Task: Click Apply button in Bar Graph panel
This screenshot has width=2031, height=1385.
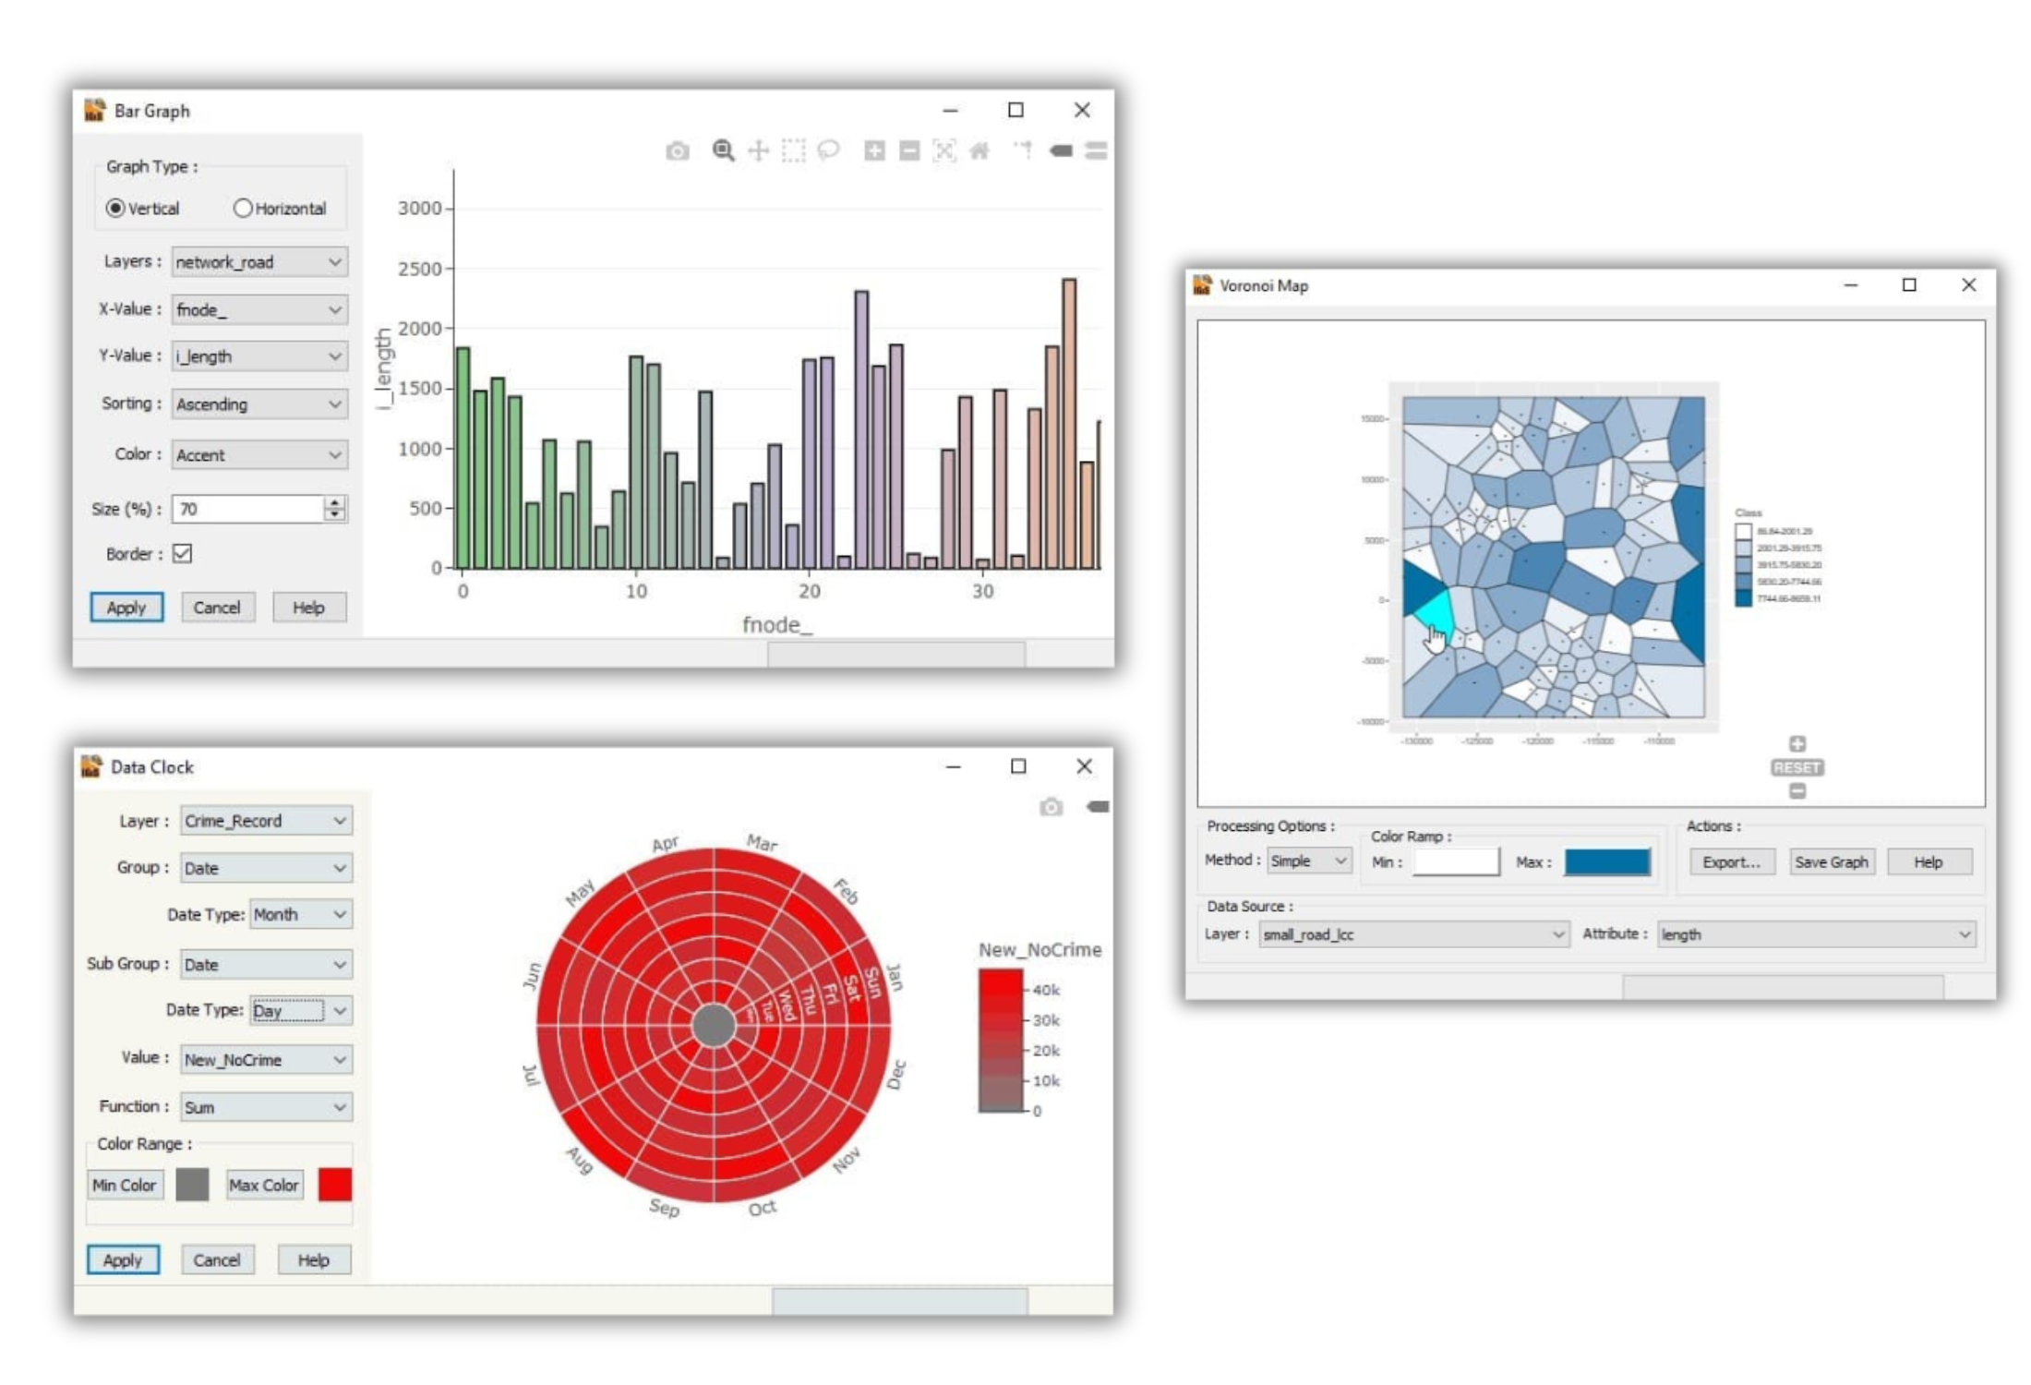Action: click(124, 607)
